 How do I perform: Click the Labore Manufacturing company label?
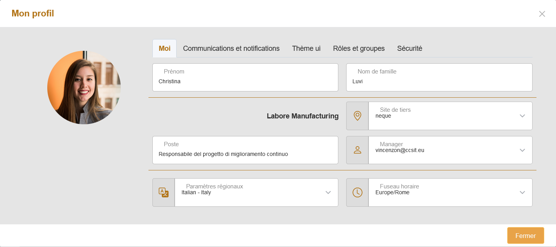coord(302,116)
